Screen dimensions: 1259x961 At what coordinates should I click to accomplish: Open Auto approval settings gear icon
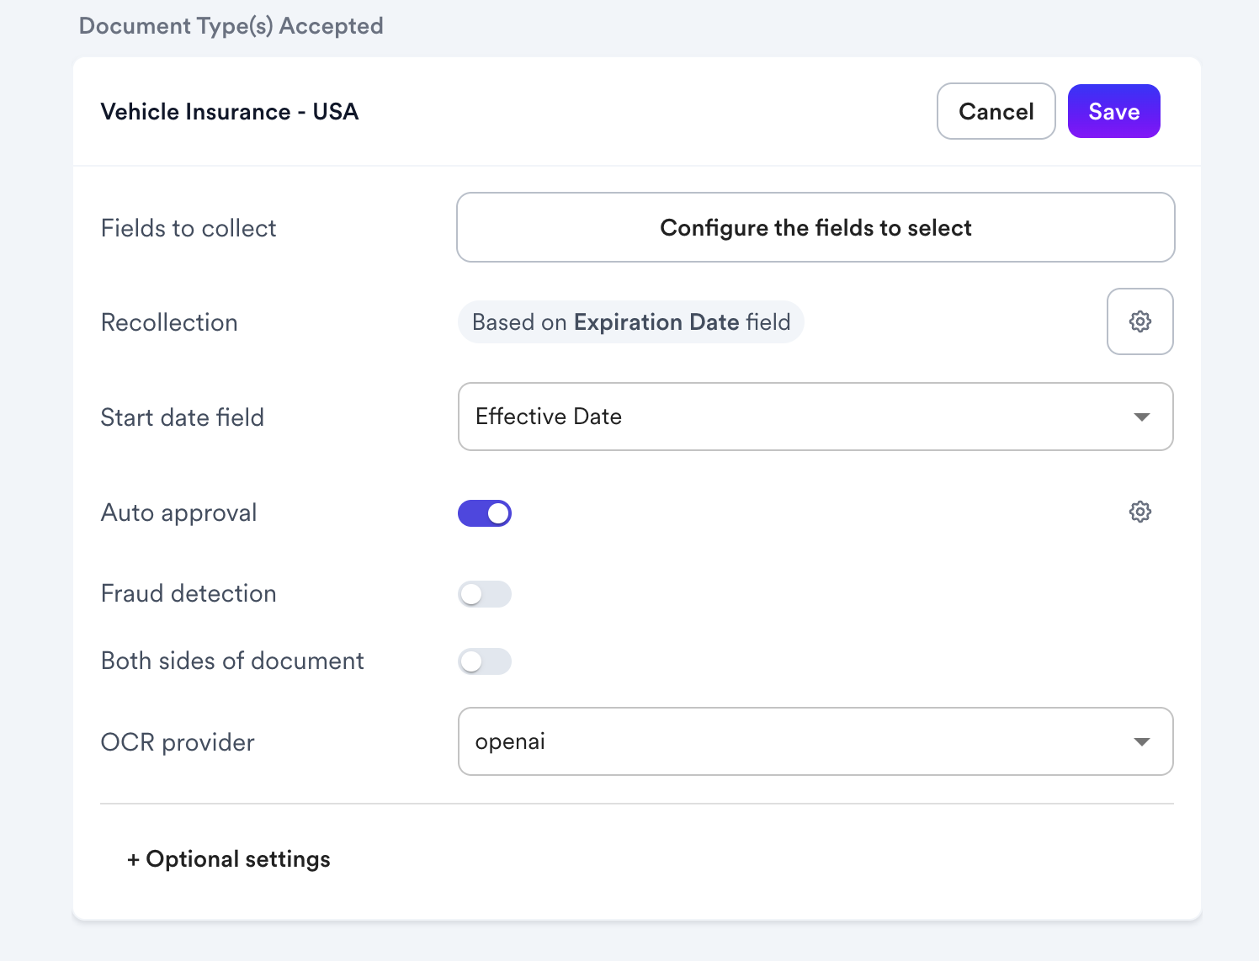click(x=1140, y=512)
